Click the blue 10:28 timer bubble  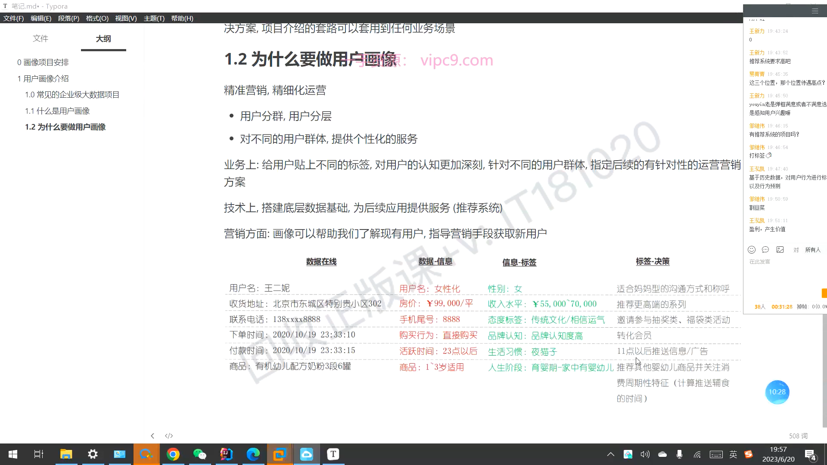pos(777,392)
